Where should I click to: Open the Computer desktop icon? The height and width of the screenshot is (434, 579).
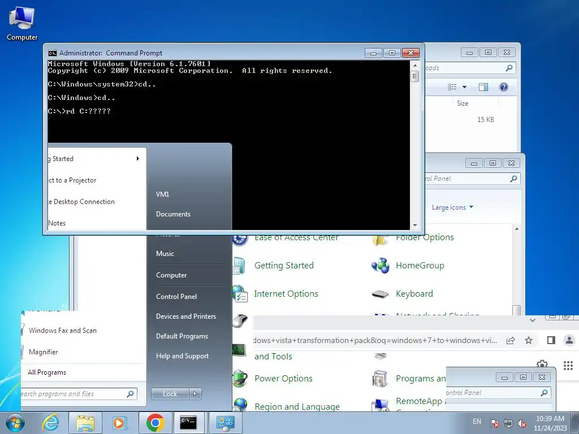22,23
